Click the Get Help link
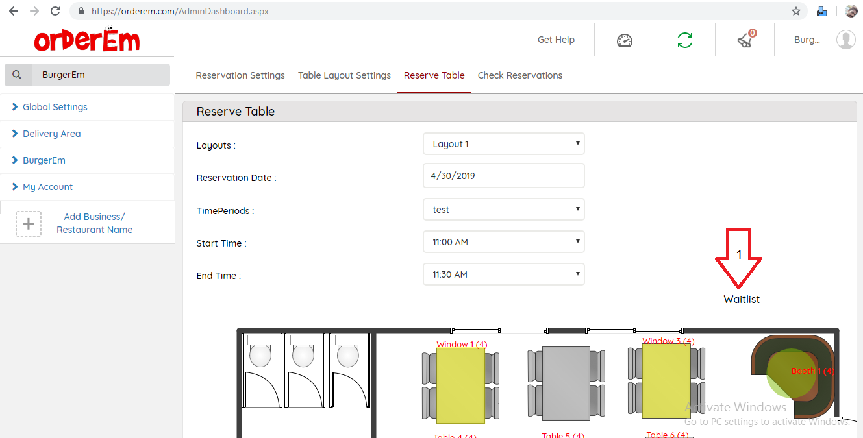 coord(556,40)
